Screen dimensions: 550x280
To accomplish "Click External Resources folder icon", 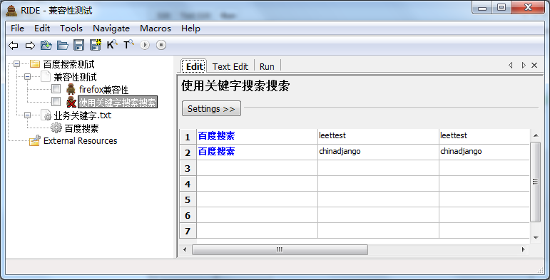I will [34, 140].
